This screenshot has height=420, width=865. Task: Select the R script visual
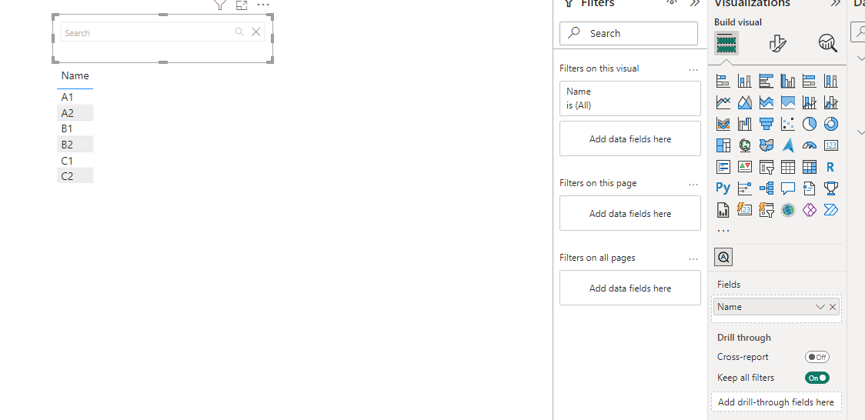tap(831, 166)
